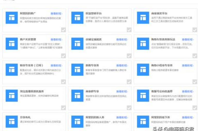Open 查看教程 link for 店铺宝满就送
This screenshot has width=198, height=131.
click(x=122, y=40)
